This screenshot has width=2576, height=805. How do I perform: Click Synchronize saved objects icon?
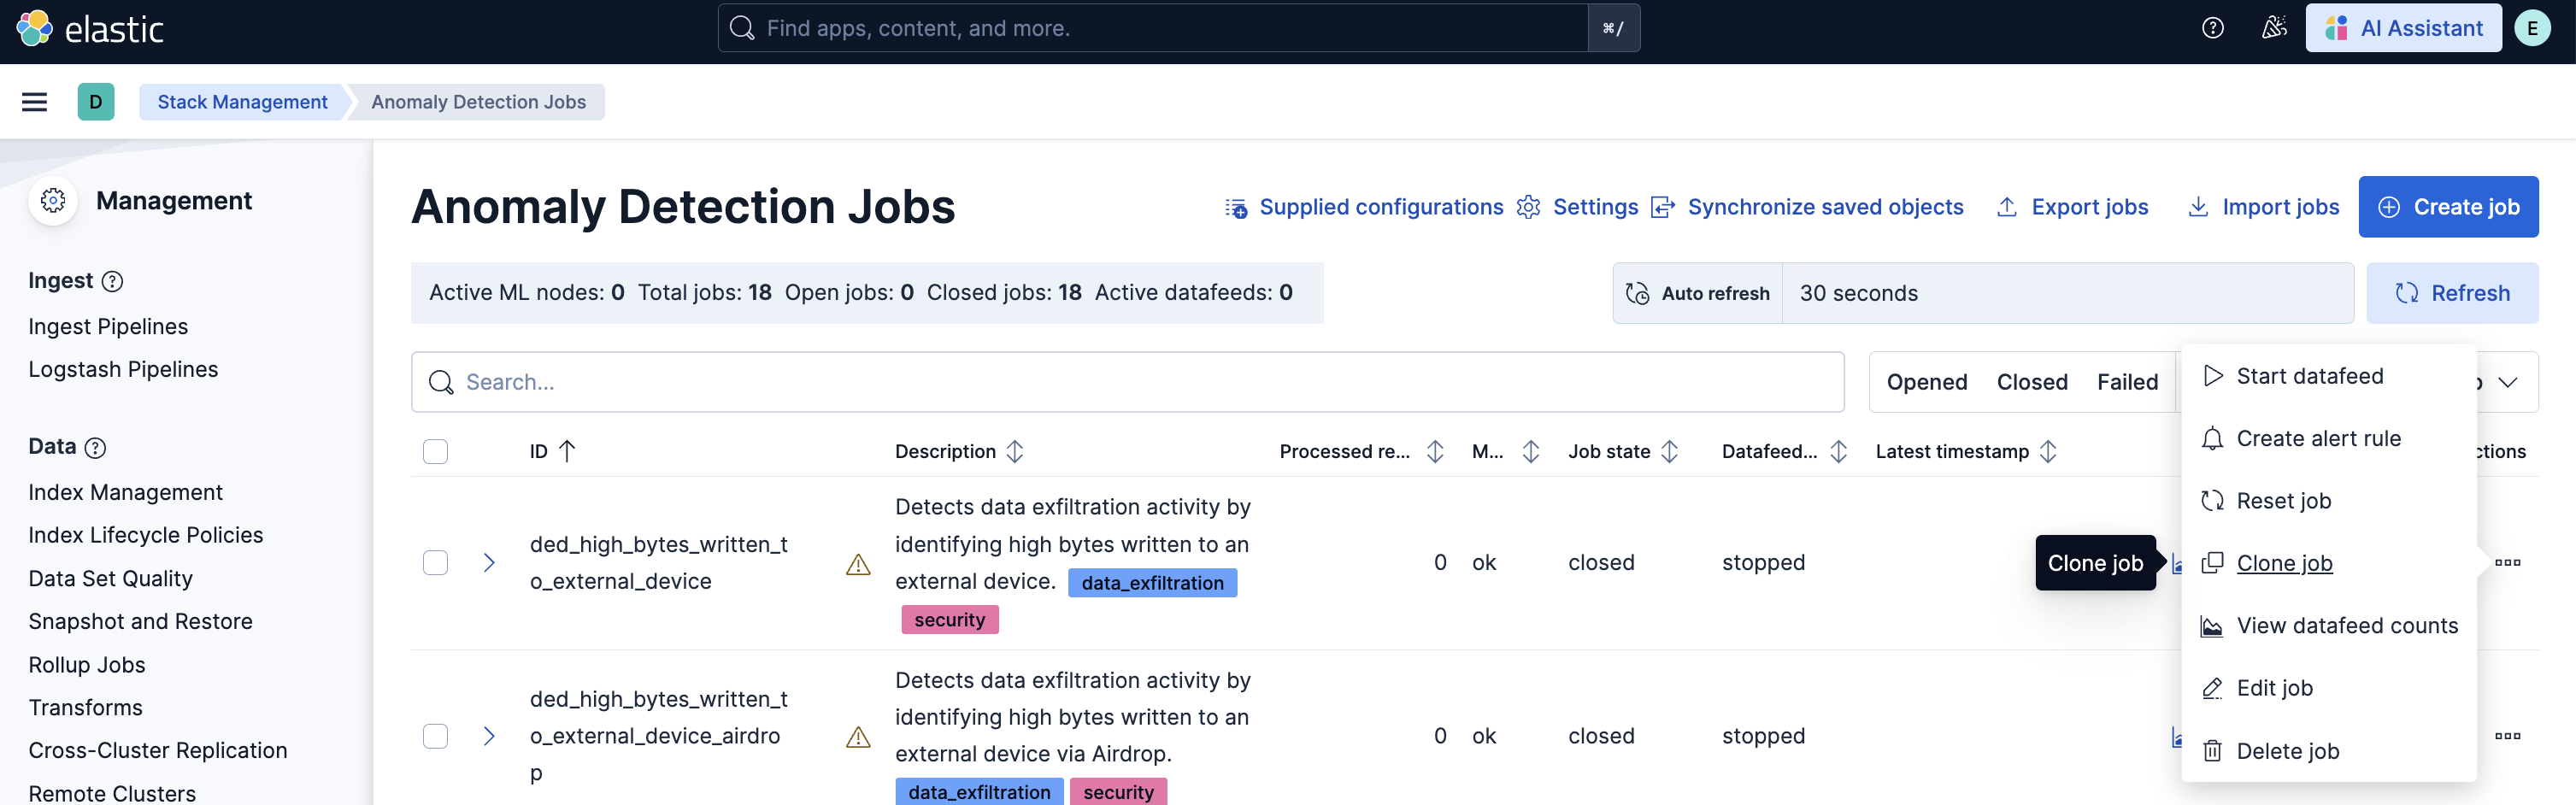1663,207
